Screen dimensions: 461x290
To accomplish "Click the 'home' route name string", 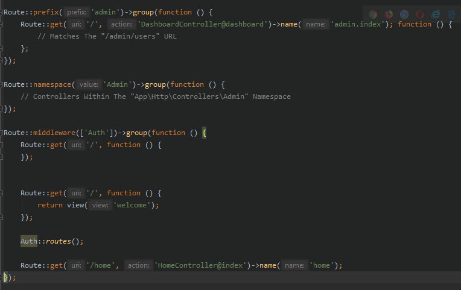I will [322, 265].
